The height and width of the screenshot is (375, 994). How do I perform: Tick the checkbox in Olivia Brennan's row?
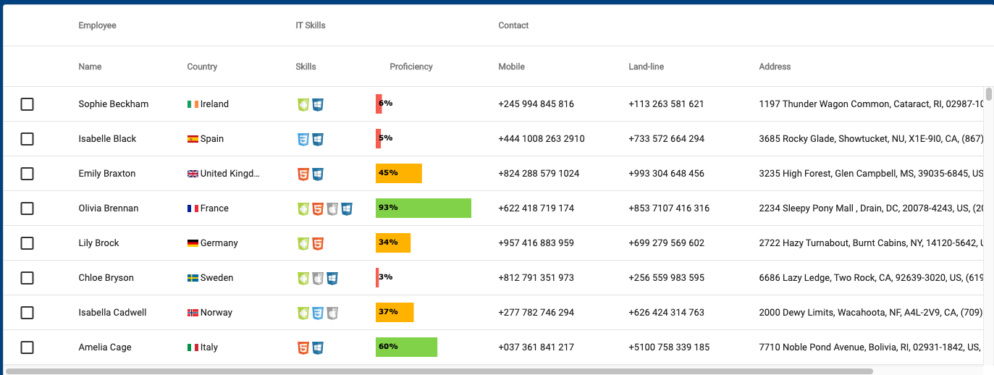pos(27,208)
